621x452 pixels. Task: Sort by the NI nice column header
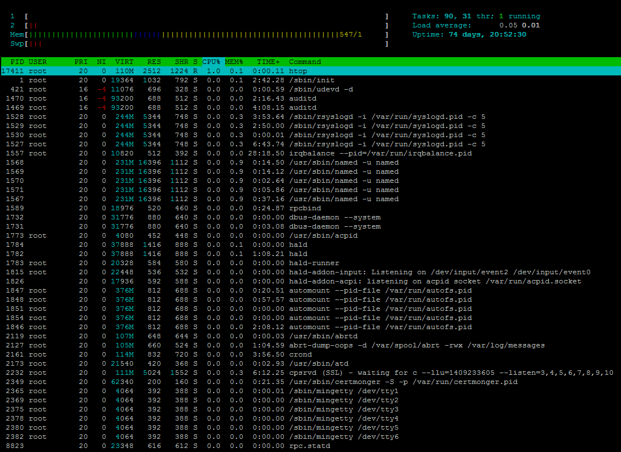(x=101, y=62)
